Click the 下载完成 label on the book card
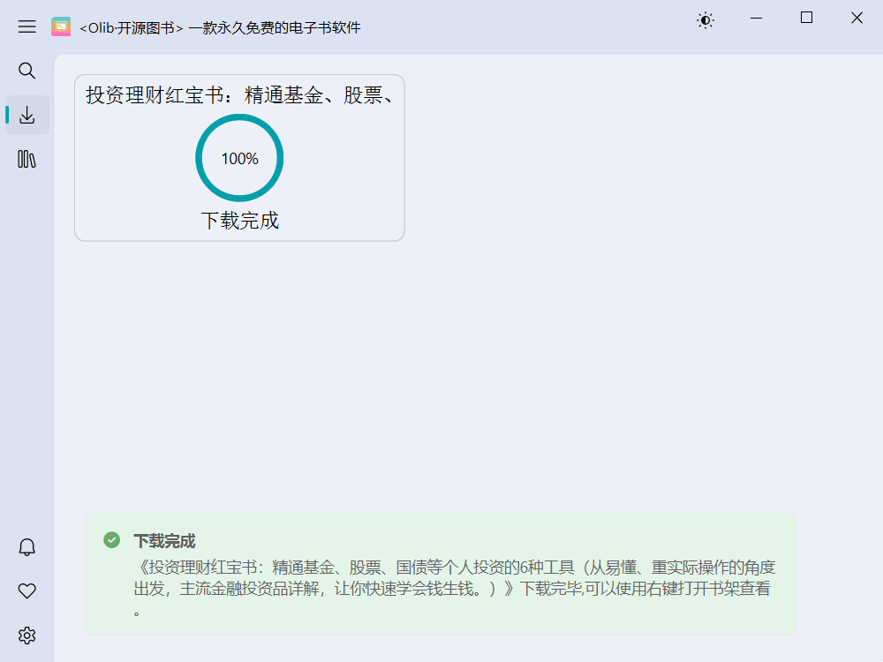The height and width of the screenshot is (662, 883). tap(238, 221)
